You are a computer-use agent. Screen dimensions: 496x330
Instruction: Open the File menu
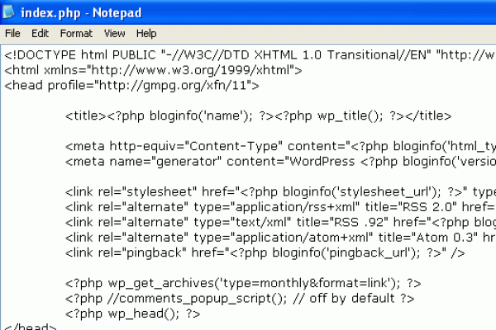pos(12,34)
